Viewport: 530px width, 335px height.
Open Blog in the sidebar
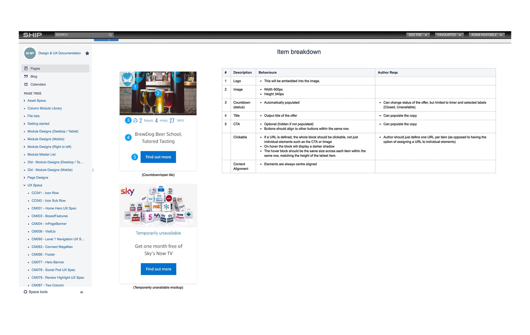point(34,76)
